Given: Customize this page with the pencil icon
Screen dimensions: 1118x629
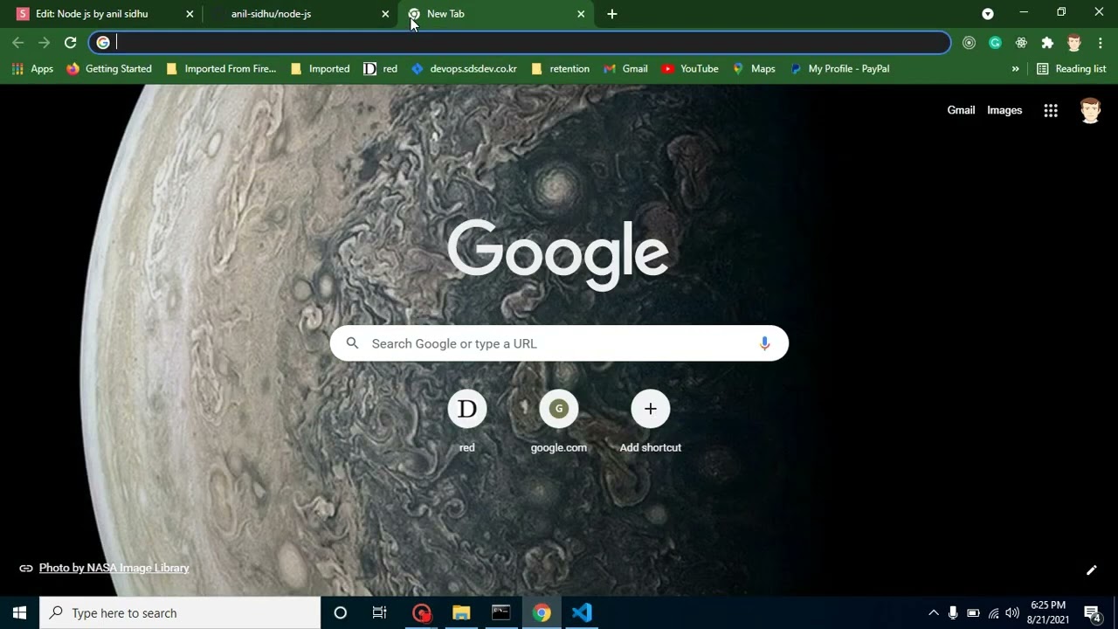Looking at the screenshot, I should 1091,570.
